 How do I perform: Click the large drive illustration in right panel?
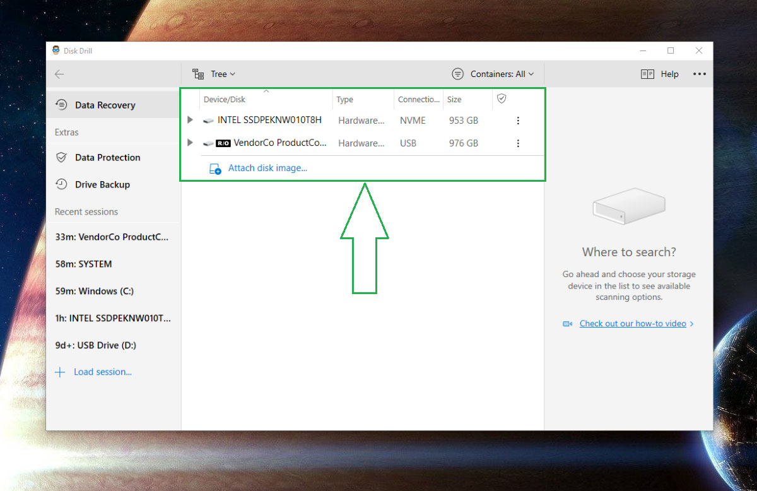pyautogui.click(x=629, y=206)
